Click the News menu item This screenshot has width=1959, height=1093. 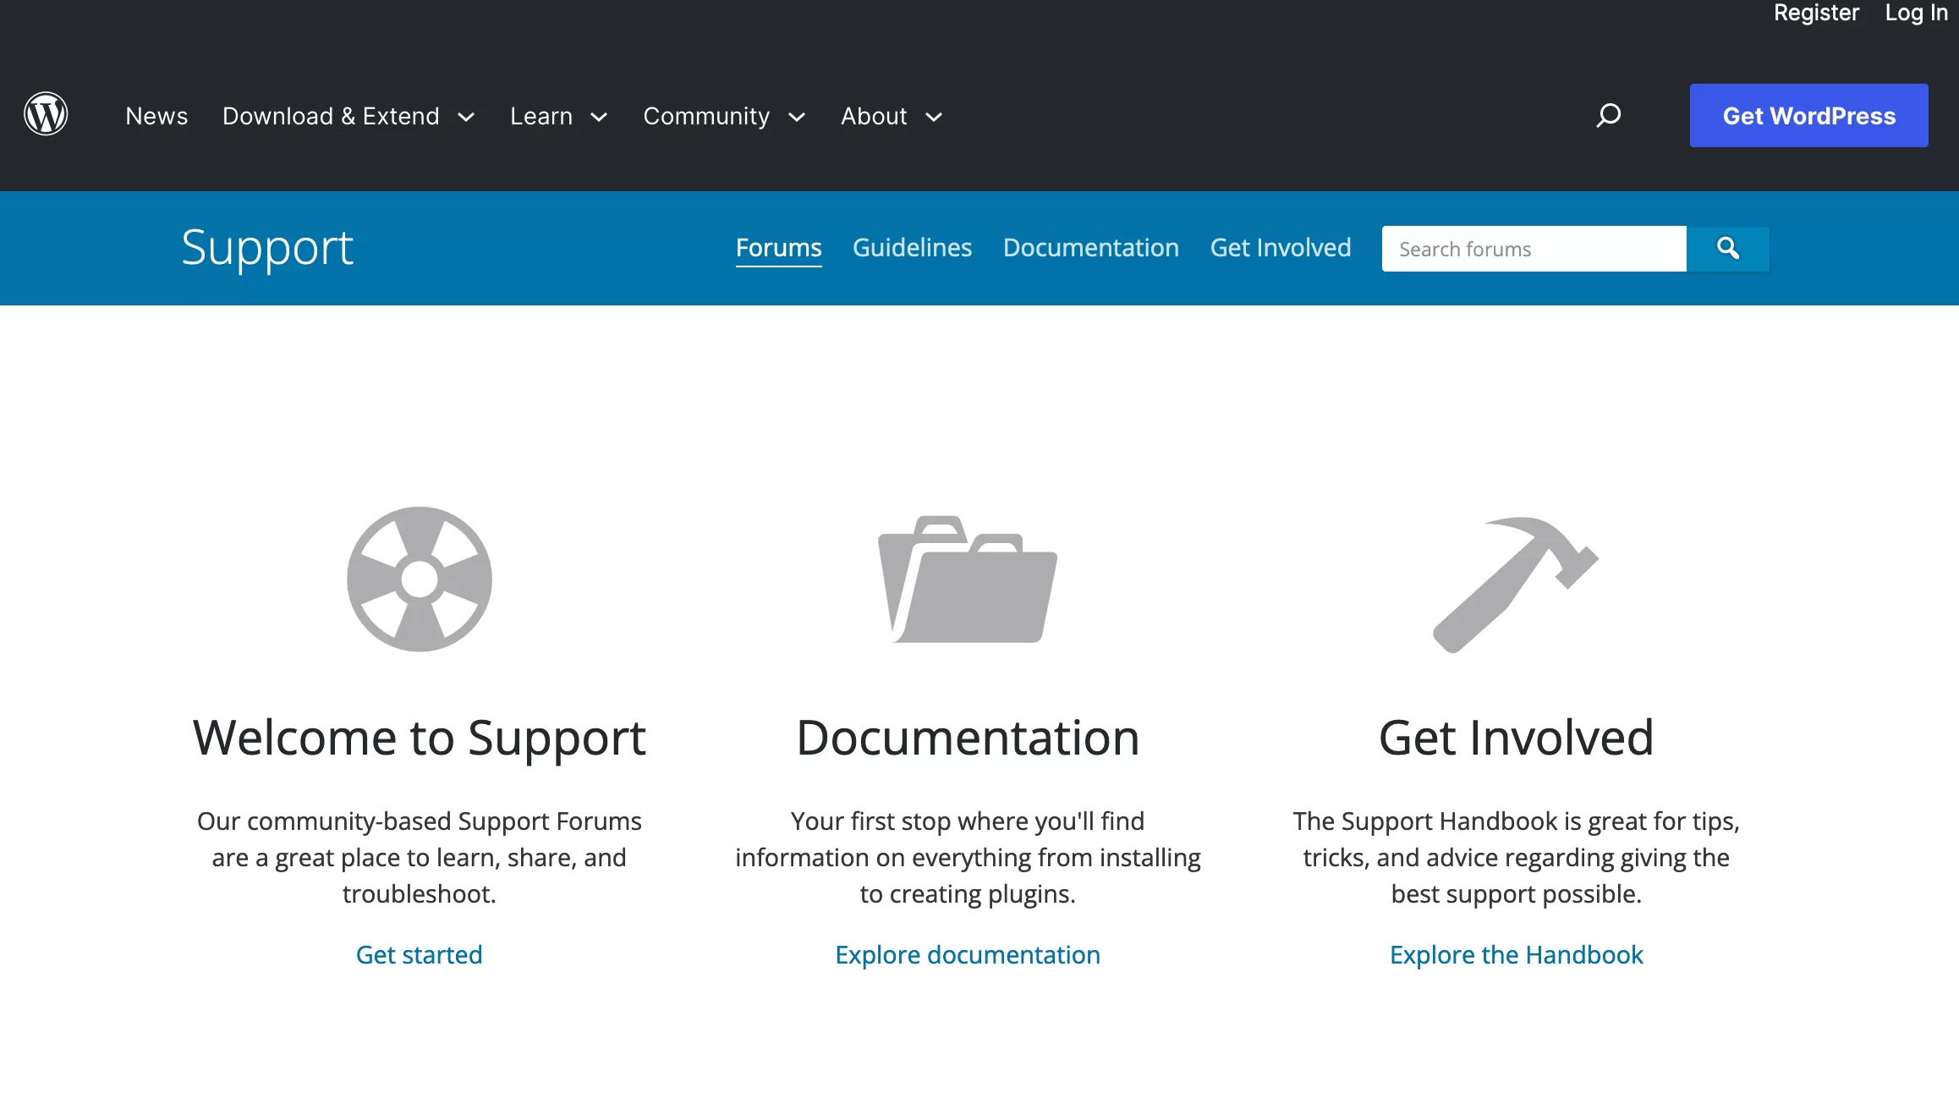coord(156,116)
